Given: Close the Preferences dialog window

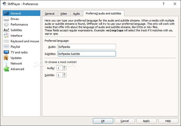Looking at the screenshot, I should pos(175,4).
